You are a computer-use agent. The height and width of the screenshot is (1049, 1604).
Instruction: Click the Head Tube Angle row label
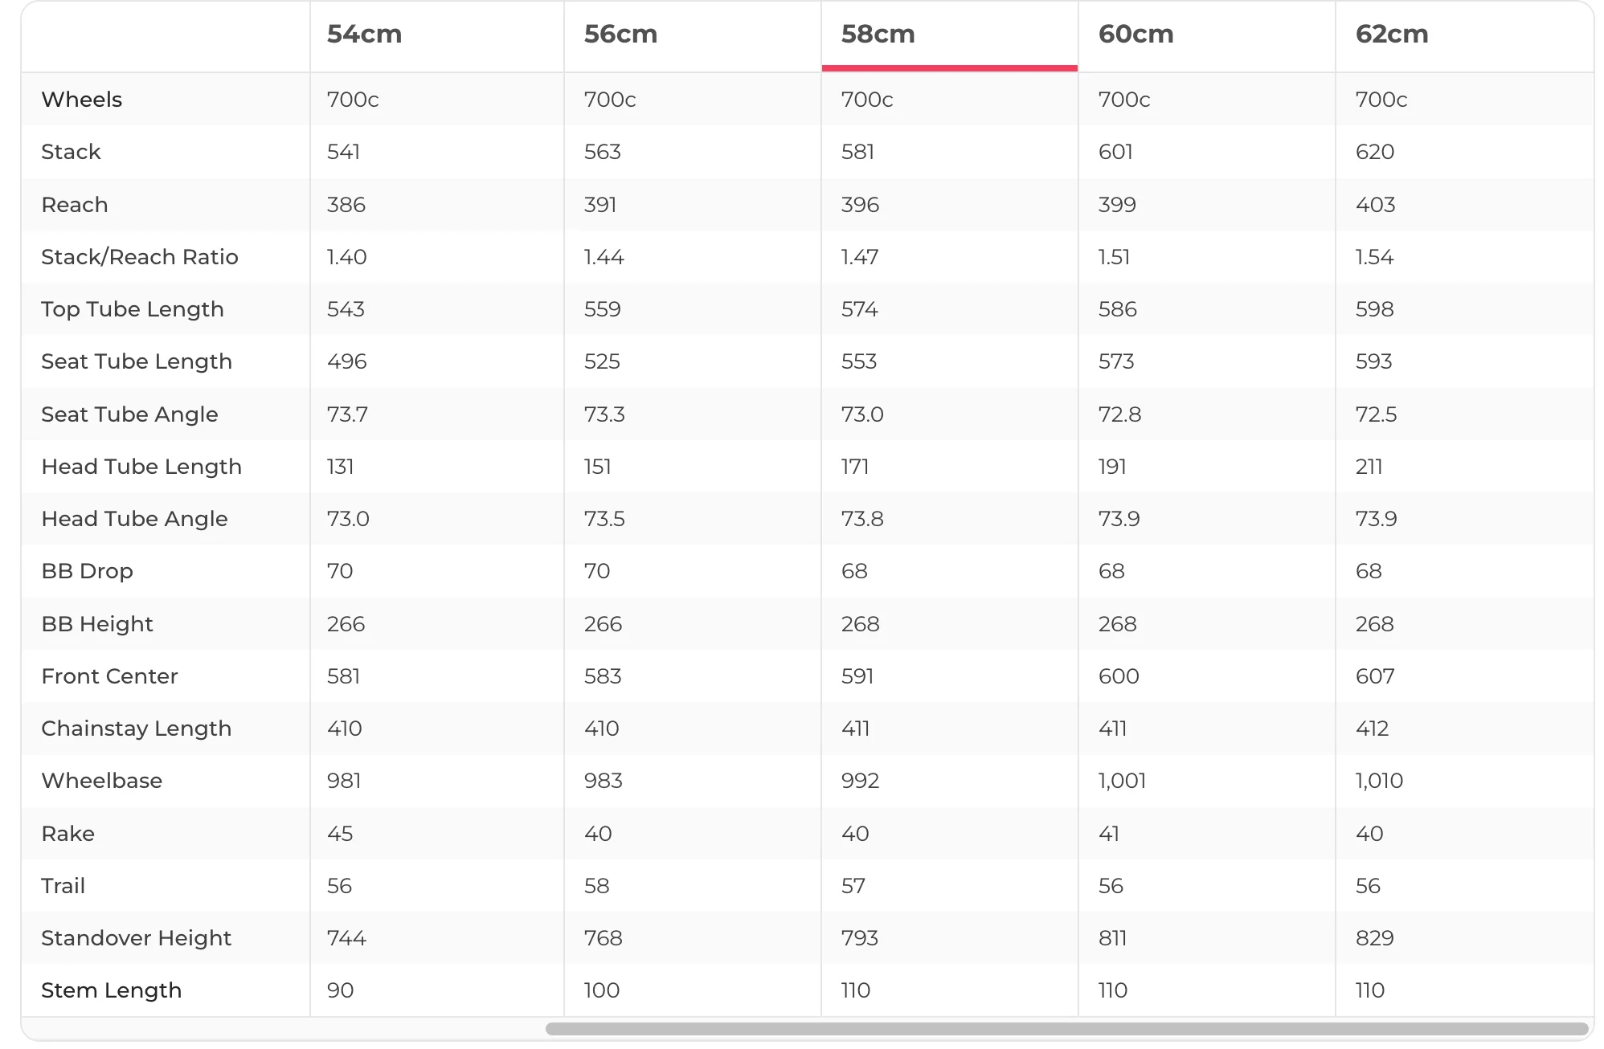(134, 519)
